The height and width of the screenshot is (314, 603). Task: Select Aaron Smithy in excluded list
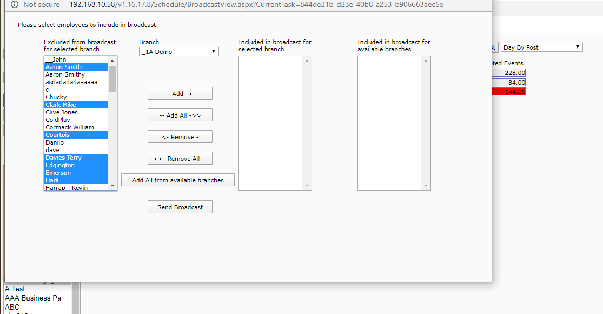65,74
